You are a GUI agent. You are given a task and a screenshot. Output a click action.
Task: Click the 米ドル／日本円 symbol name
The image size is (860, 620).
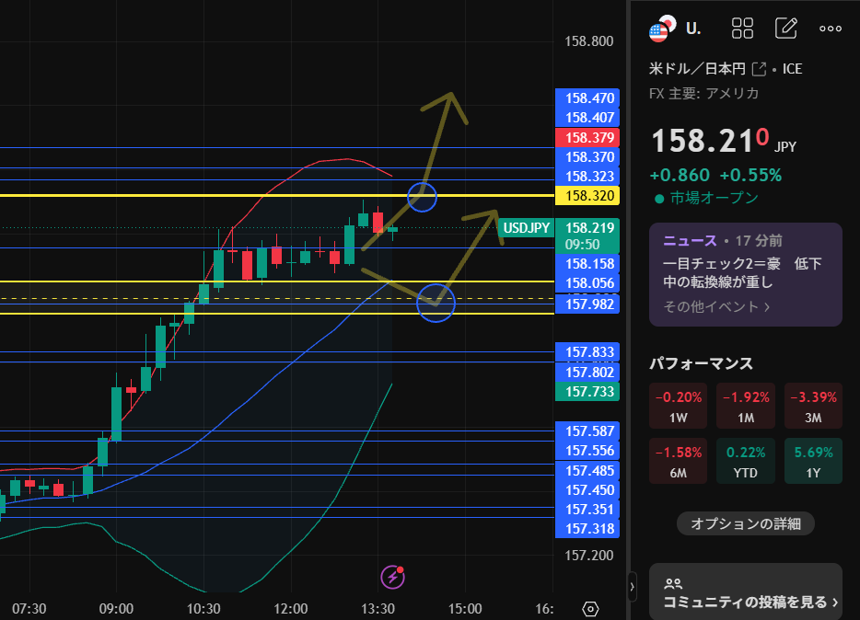697,69
